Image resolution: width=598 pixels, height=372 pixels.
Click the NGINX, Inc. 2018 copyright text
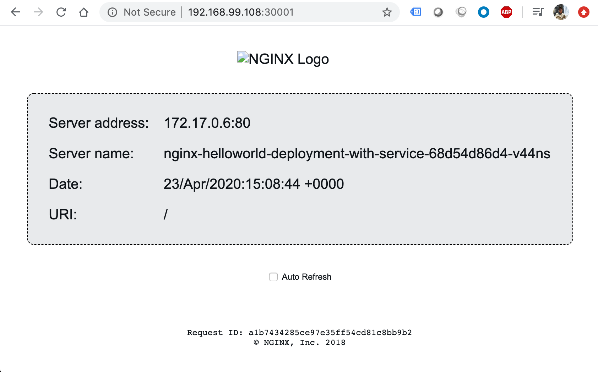pos(299,343)
